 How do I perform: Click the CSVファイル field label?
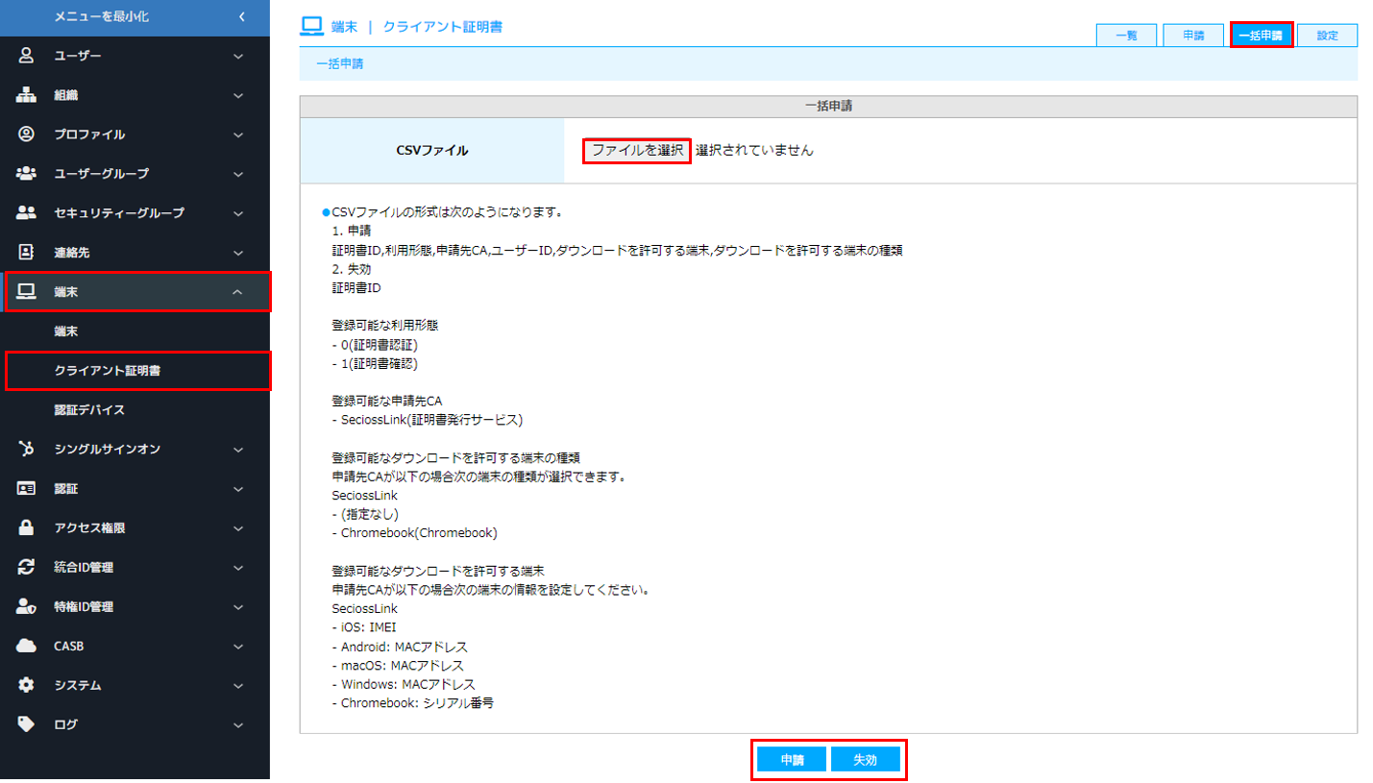(x=432, y=151)
